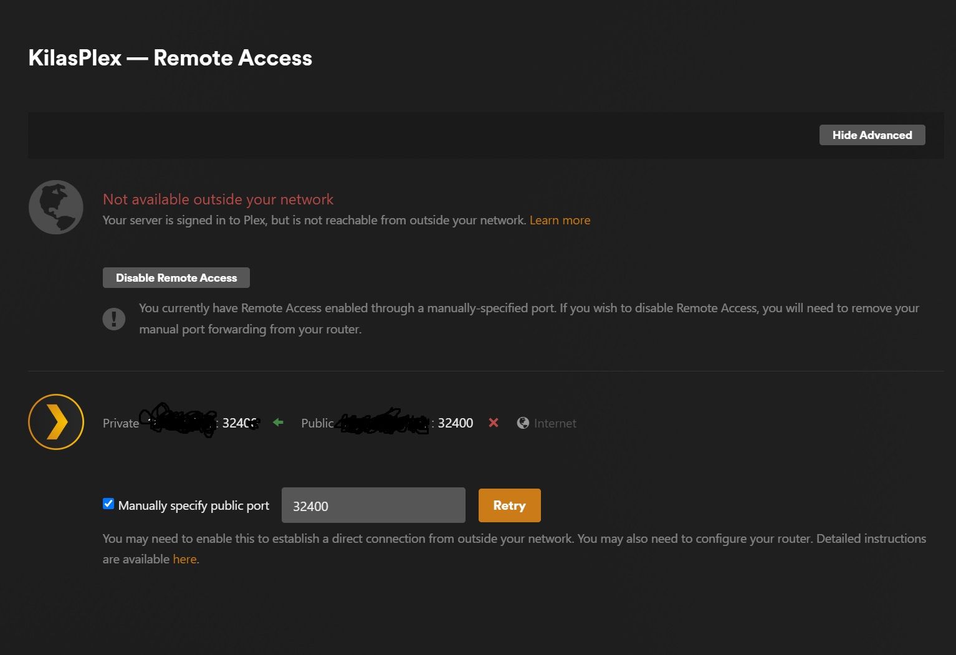Image resolution: width=956 pixels, height=655 pixels.
Task: Click the exclamation warning icon
Action: [x=113, y=319]
